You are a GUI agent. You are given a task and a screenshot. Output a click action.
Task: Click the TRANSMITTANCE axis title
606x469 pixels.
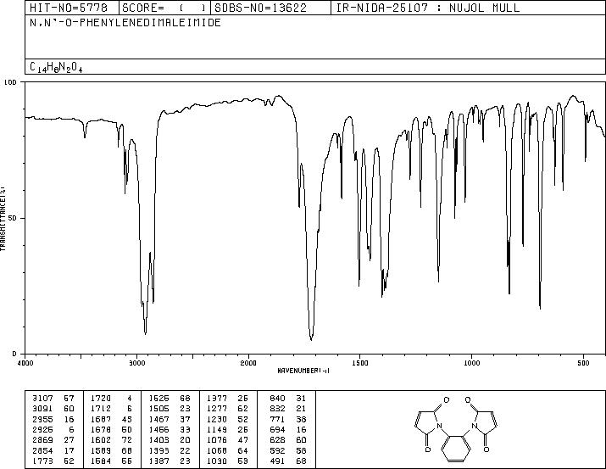pyautogui.click(x=3, y=219)
